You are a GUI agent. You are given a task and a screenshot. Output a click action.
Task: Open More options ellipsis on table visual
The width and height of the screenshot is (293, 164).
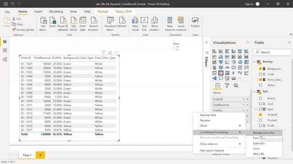(x=116, y=52)
